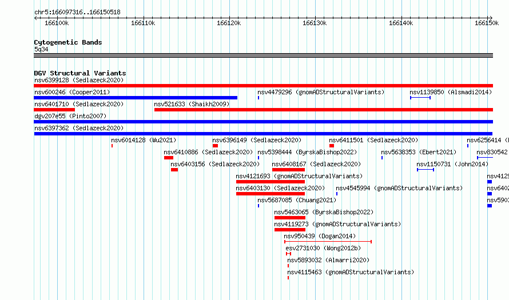Select the red bar under nsv5463065
This screenshot has width=509, height=300.
pyautogui.click(x=290, y=218)
